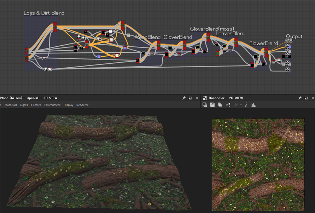The image size is (315, 213).
Task: Select the bottom-most output node in Output frame
Action: coord(288,69)
